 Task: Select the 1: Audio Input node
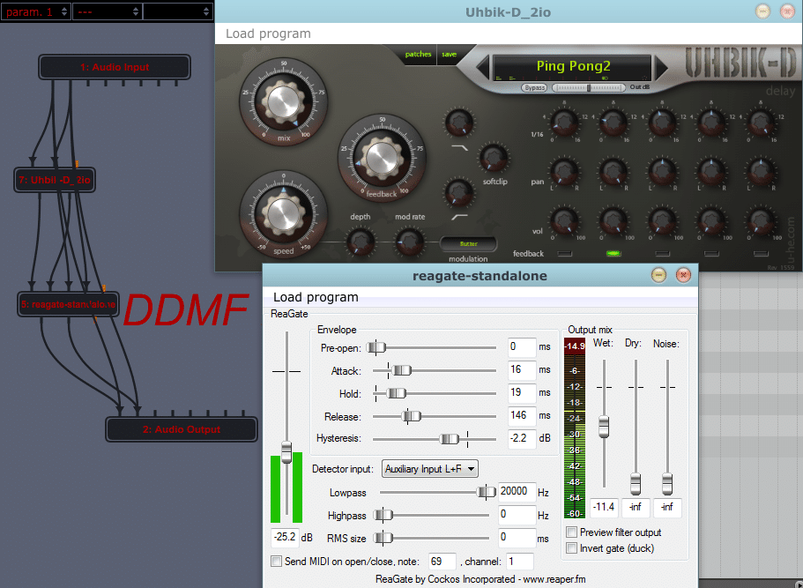point(115,67)
